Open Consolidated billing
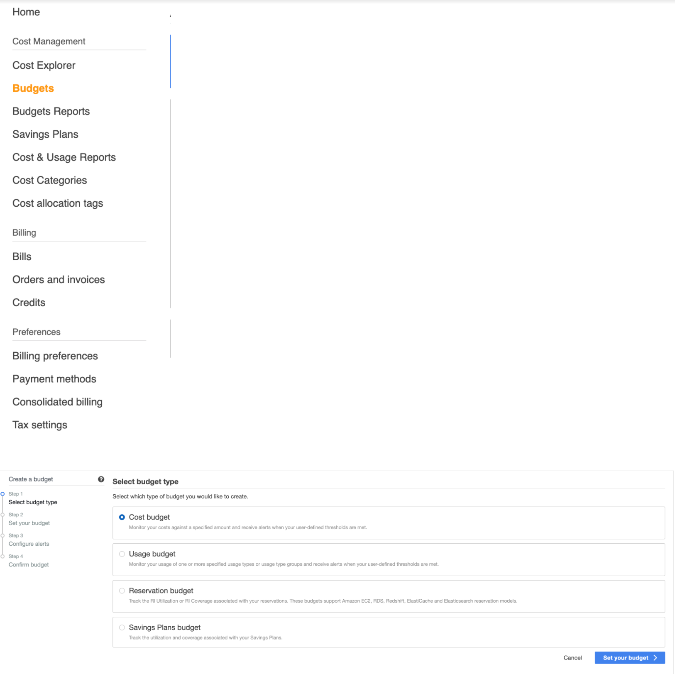 tap(57, 402)
